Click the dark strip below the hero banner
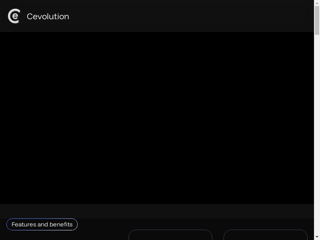 tap(157, 211)
